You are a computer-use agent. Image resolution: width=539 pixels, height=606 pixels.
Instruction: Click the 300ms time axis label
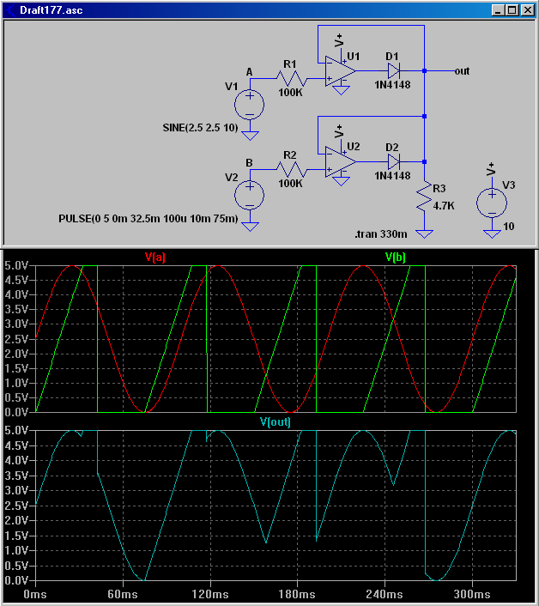pyautogui.click(x=472, y=594)
